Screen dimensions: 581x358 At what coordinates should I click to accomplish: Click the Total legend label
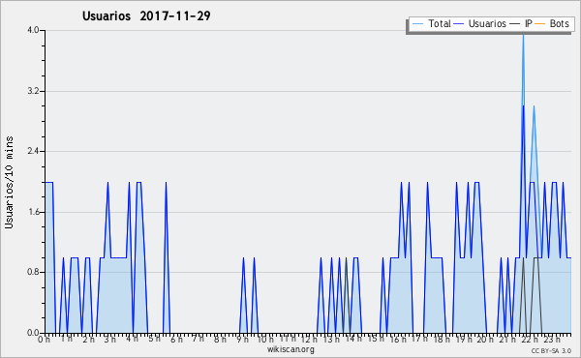point(439,23)
